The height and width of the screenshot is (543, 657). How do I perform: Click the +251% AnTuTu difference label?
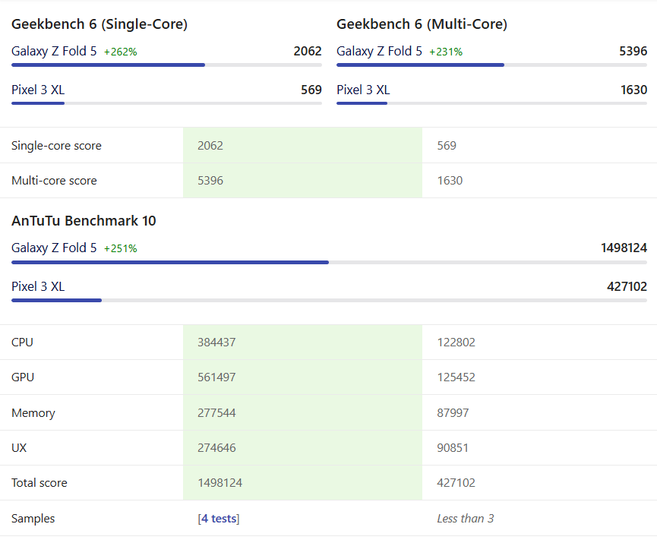click(120, 249)
